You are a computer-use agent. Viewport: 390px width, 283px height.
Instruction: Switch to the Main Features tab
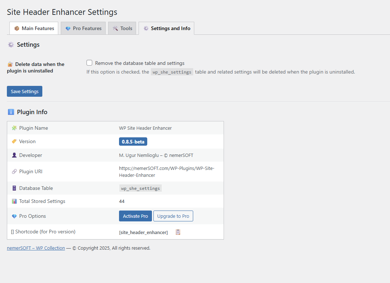tap(34, 28)
